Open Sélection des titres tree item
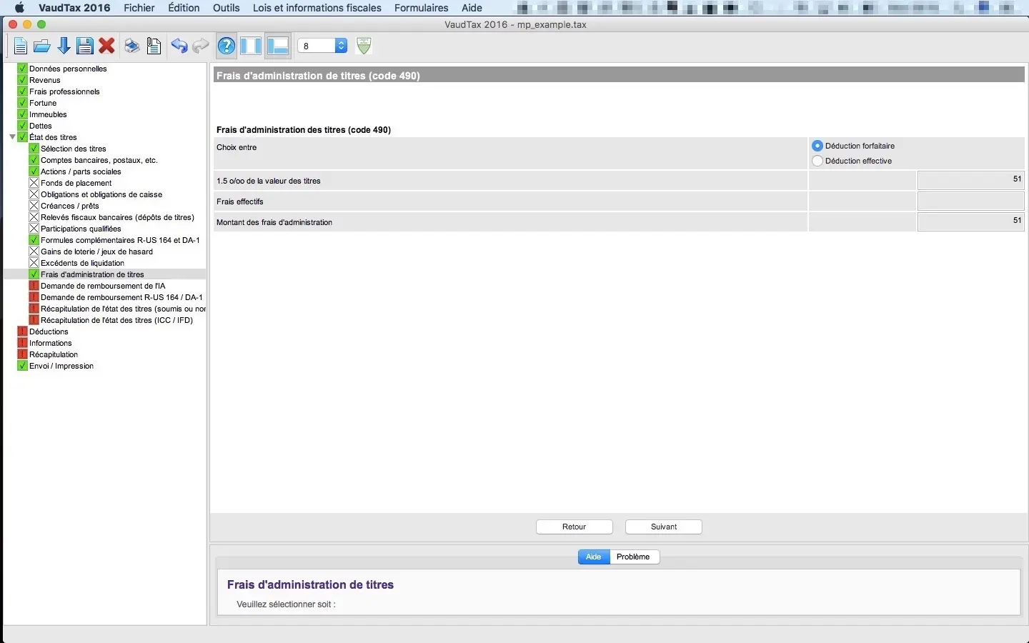This screenshot has width=1029, height=643. (x=74, y=149)
